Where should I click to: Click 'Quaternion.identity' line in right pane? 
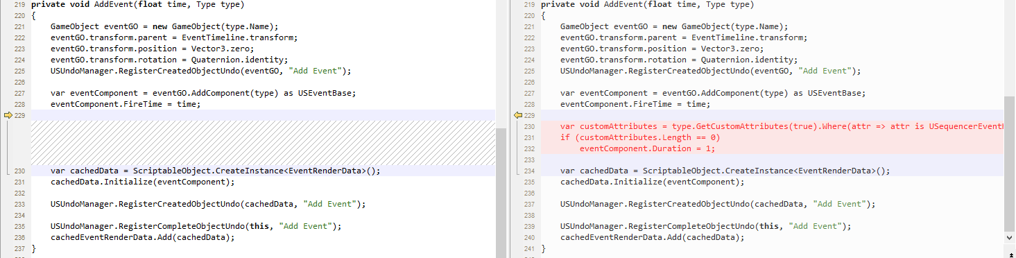pyautogui.click(x=679, y=60)
